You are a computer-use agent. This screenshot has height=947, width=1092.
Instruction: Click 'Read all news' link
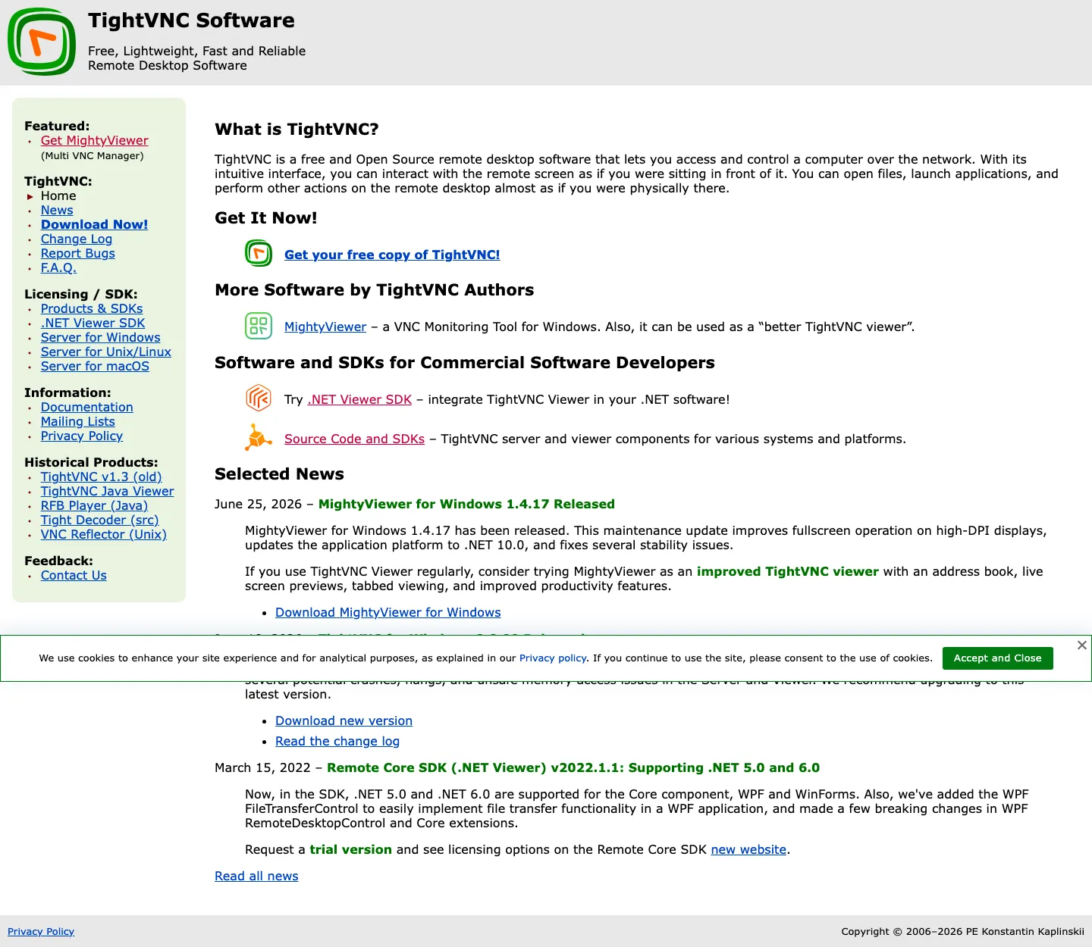256,876
